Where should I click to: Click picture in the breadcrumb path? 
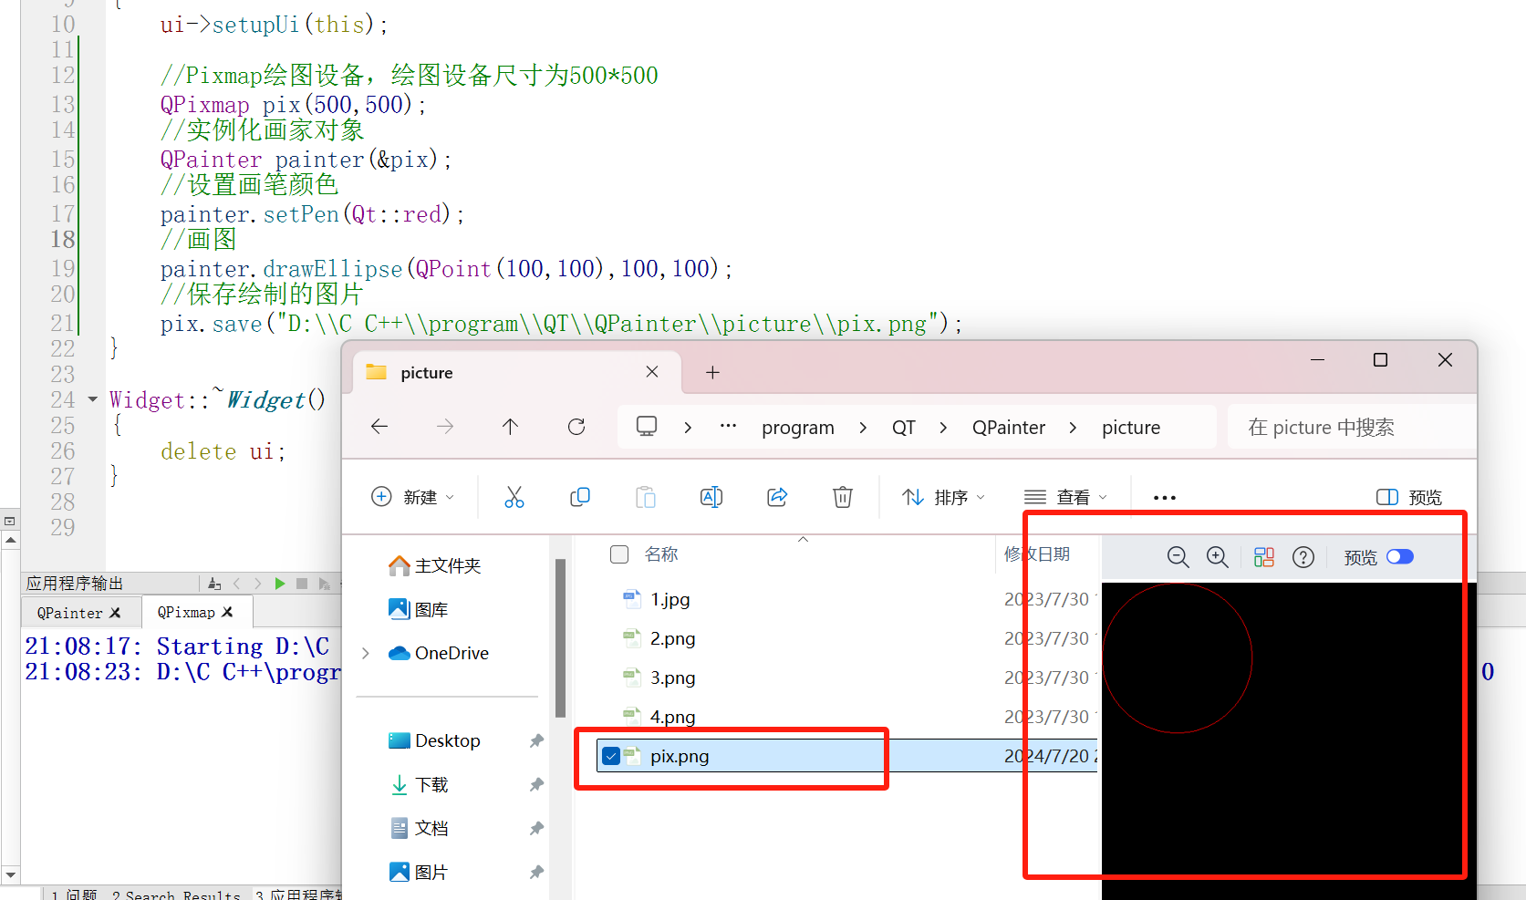pos(1131,427)
